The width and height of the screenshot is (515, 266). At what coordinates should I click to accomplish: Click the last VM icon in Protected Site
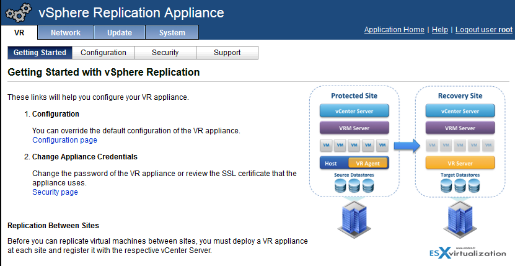click(x=382, y=145)
